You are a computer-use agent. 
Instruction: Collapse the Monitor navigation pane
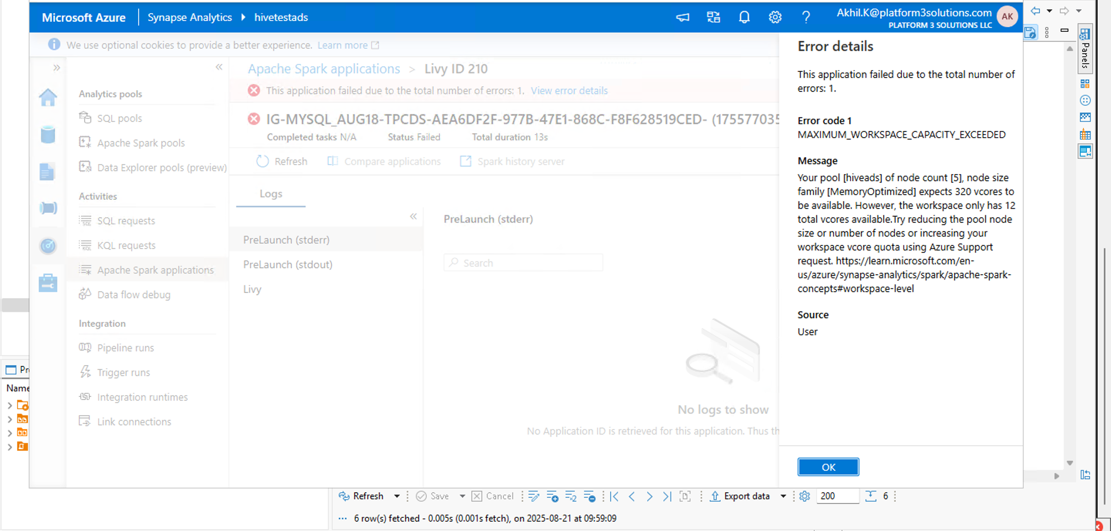219,67
